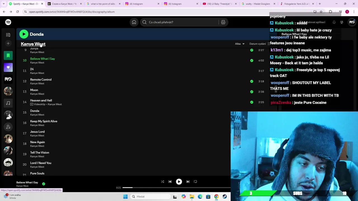The image size is (358, 201).
Task: Select the Jesus Lord track
Action: (37, 131)
